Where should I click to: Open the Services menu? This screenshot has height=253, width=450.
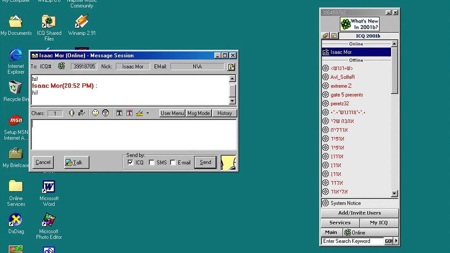click(340, 222)
